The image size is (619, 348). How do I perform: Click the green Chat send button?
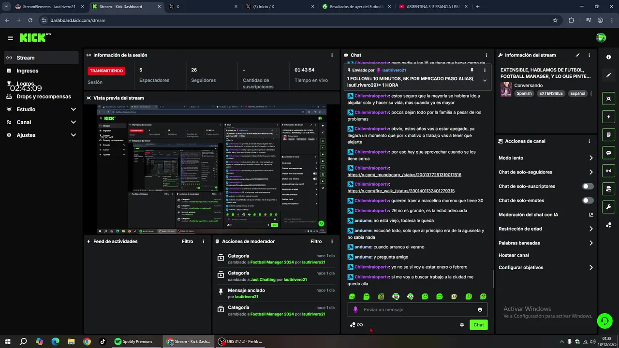pos(478,325)
